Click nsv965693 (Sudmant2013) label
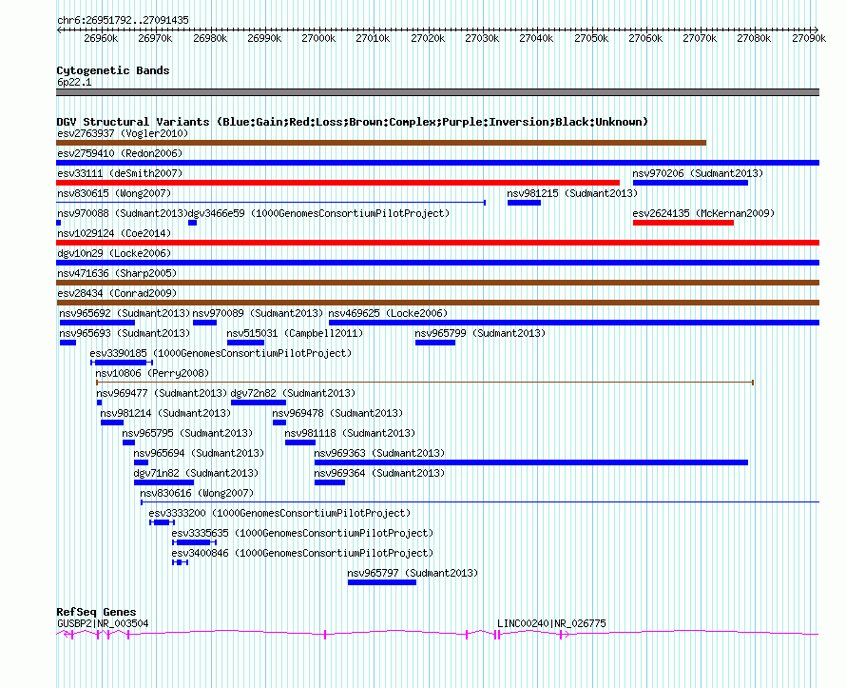Screen dimensions: 846x688 125,333
